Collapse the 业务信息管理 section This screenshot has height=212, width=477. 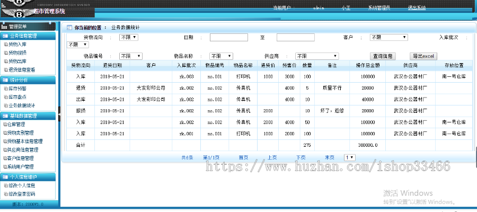(28, 36)
